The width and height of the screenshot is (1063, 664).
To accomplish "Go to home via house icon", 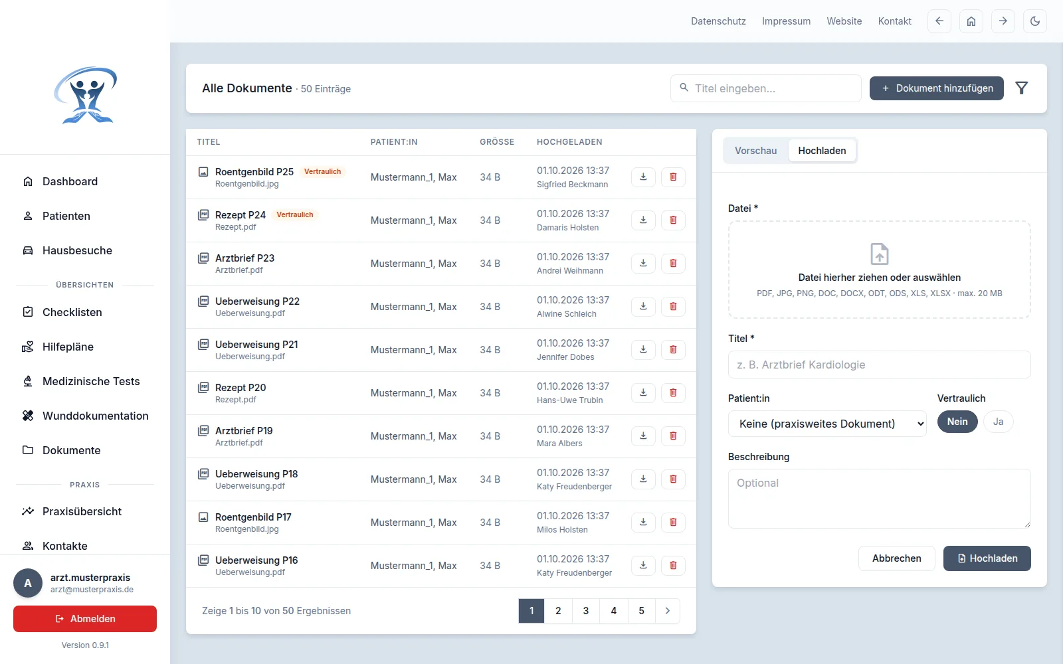I will point(971,21).
